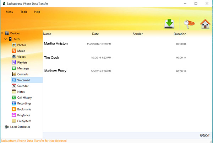Image resolution: width=213 pixels, height=143 pixels.
Task: Select the Bookmarks tree label
Action: click(24, 109)
